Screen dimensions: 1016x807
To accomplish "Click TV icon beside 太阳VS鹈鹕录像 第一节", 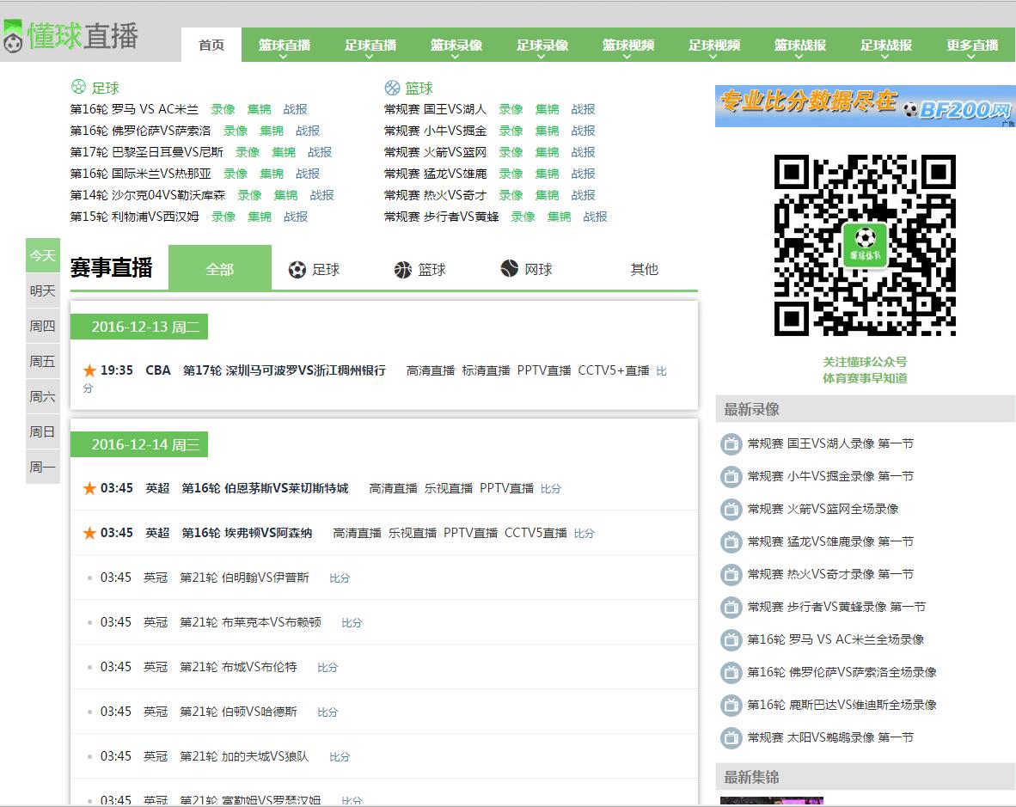I will 731,737.
